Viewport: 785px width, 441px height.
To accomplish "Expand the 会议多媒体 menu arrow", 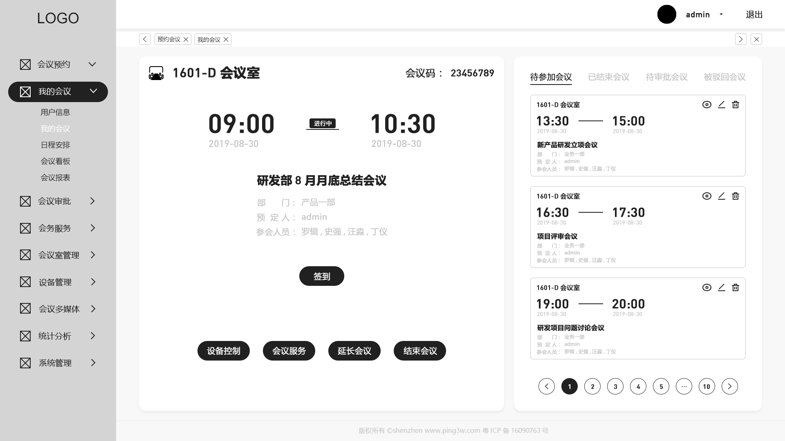I will tap(93, 309).
